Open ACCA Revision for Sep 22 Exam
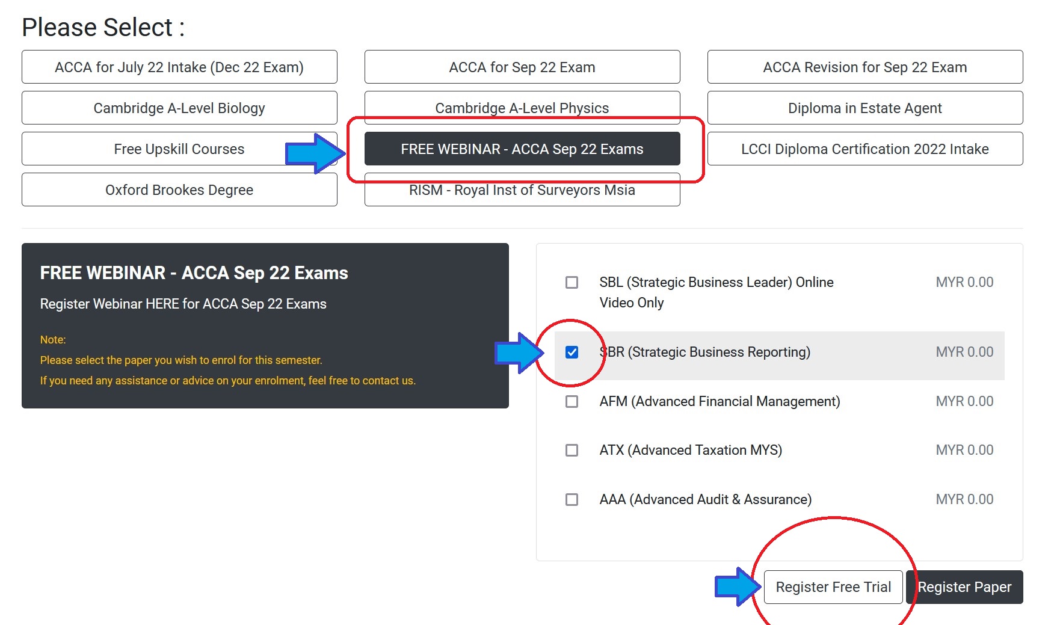The height and width of the screenshot is (625, 1054). (865, 67)
